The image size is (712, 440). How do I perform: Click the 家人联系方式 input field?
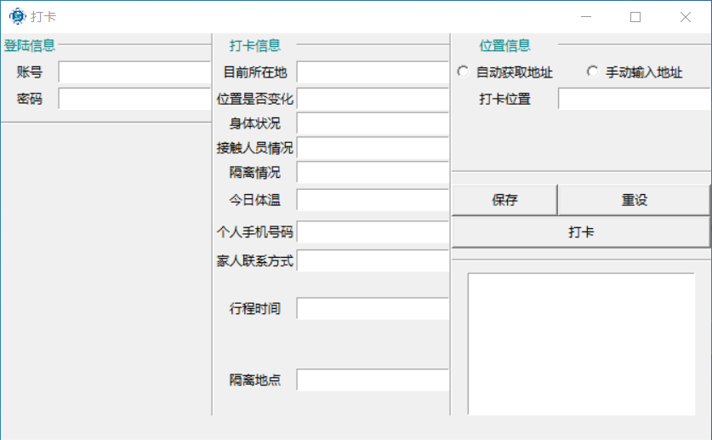tap(373, 260)
